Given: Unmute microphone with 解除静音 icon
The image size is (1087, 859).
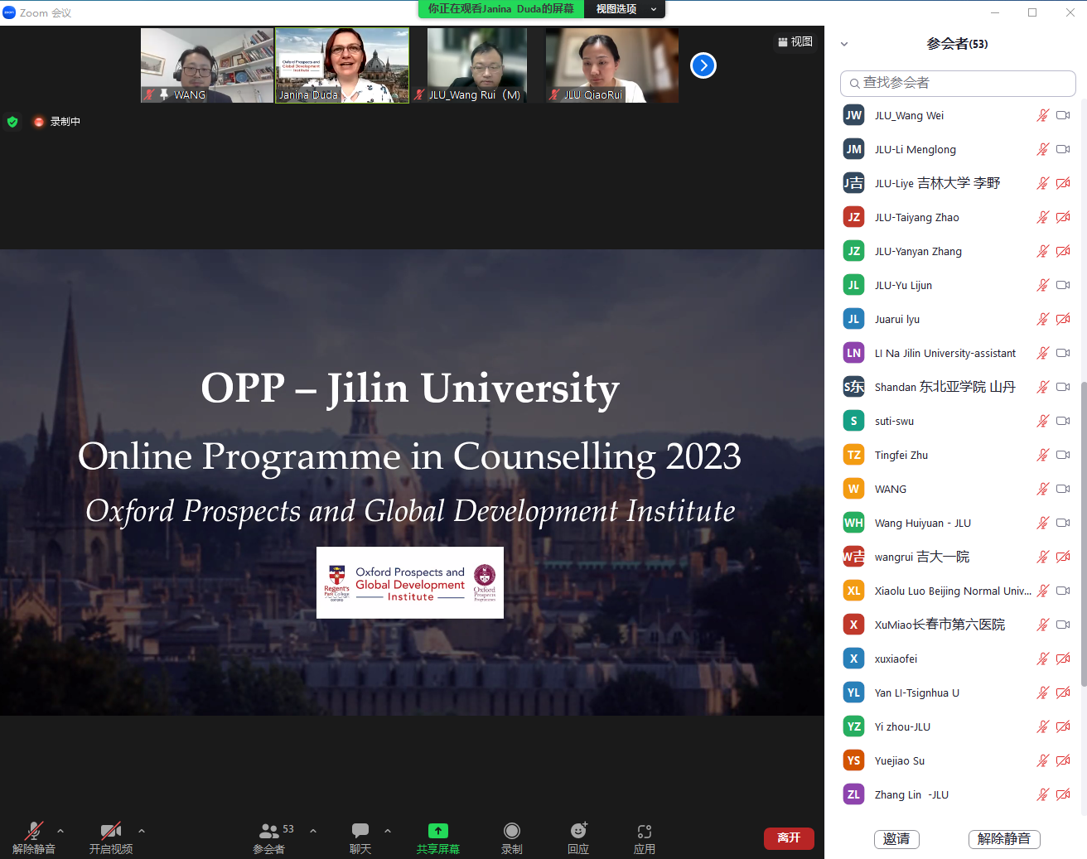Looking at the screenshot, I should (34, 831).
